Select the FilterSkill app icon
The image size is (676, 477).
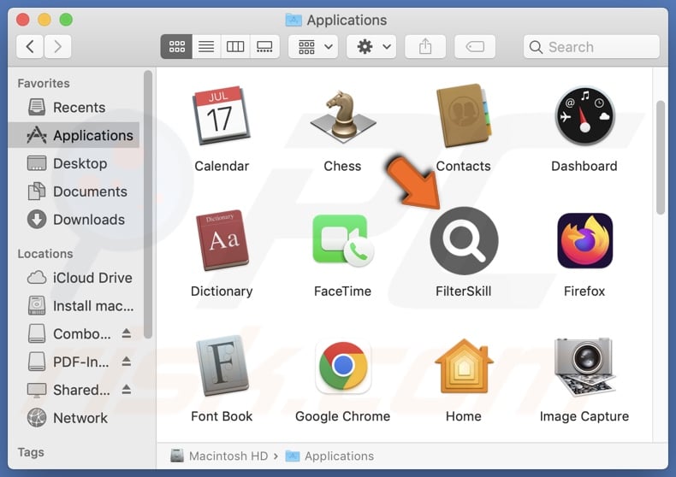pyautogui.click(x=464, y=240)
